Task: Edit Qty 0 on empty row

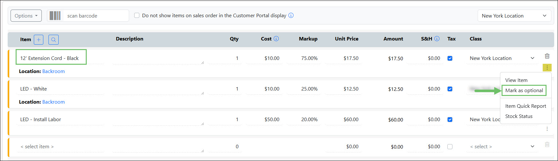Action: click(x=225, y=147)
